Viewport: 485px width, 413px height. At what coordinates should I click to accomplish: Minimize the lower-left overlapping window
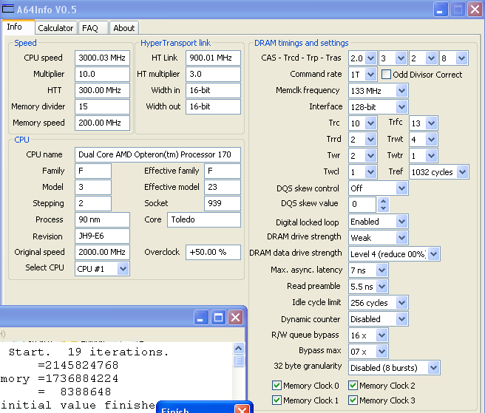(200, 318)
